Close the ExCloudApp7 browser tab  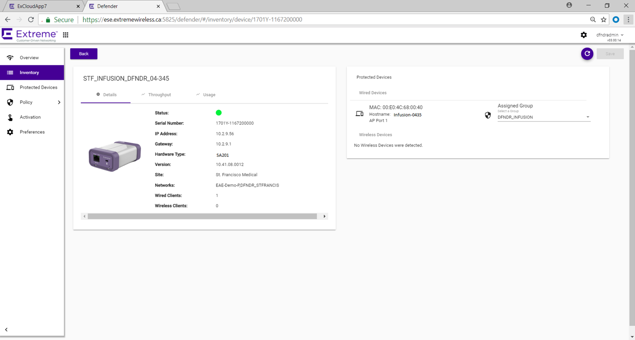click(x=78, y=6)
